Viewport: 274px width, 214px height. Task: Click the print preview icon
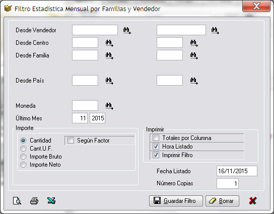coord(17,201)
